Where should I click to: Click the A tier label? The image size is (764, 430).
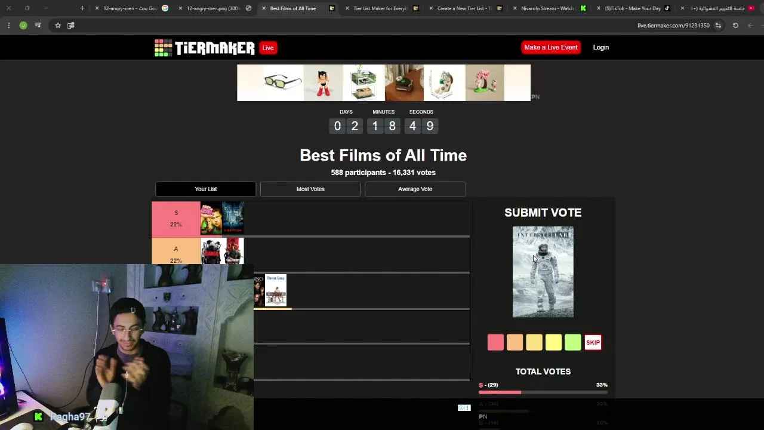pos(176,251)
